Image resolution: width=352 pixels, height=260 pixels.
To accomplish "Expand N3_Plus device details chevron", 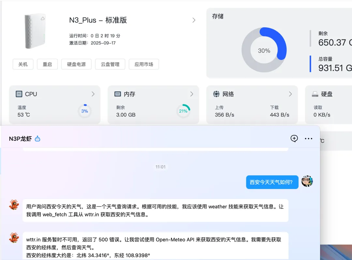I will pos(194,20).
